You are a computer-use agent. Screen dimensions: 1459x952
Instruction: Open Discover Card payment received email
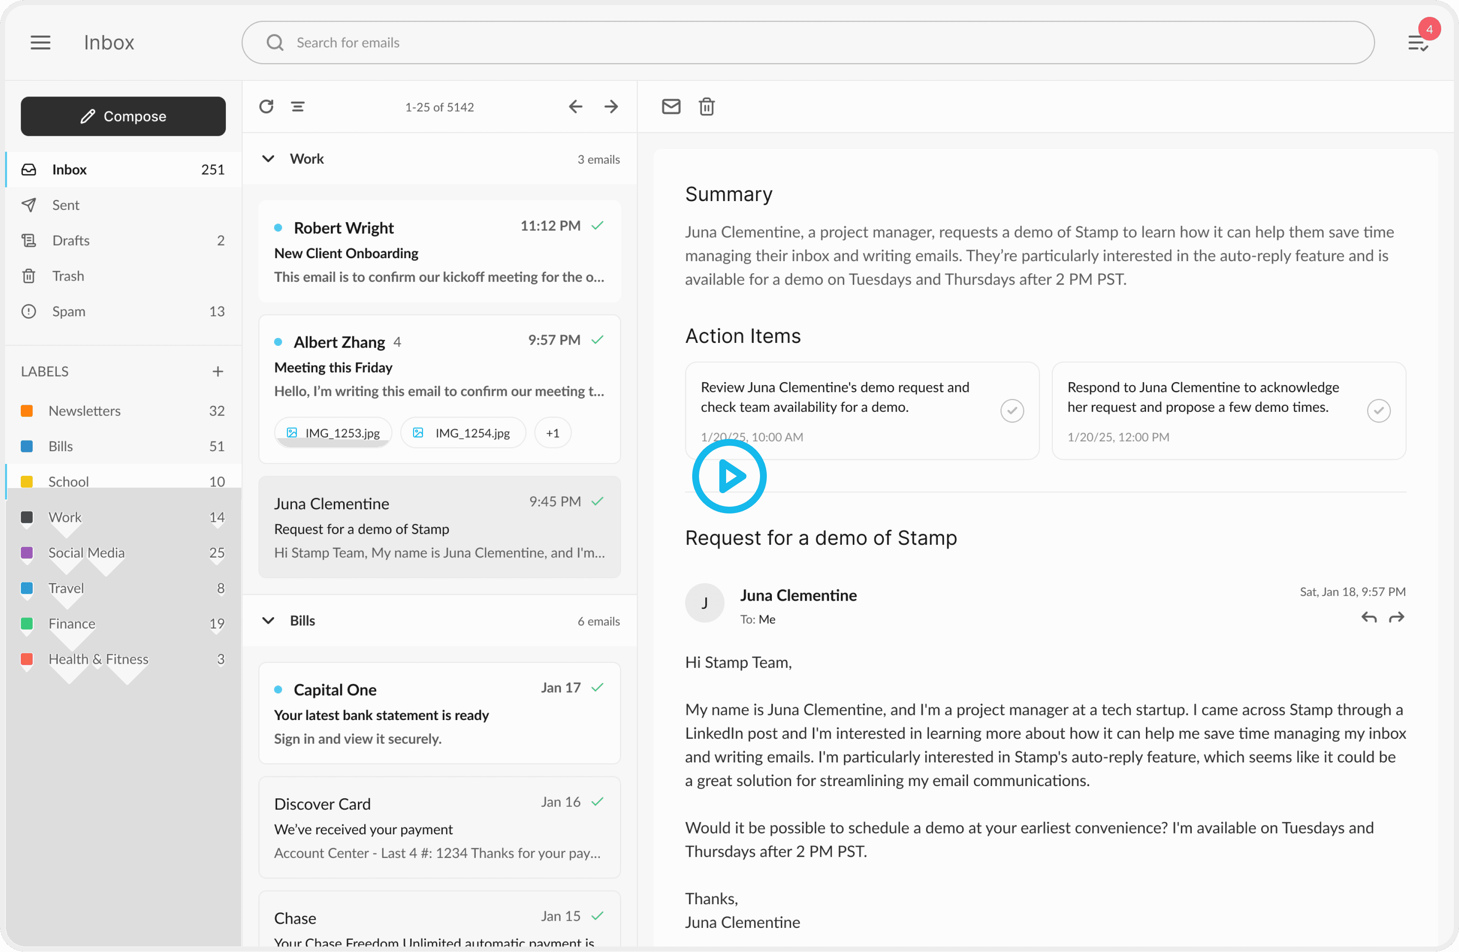click(440, 828)
